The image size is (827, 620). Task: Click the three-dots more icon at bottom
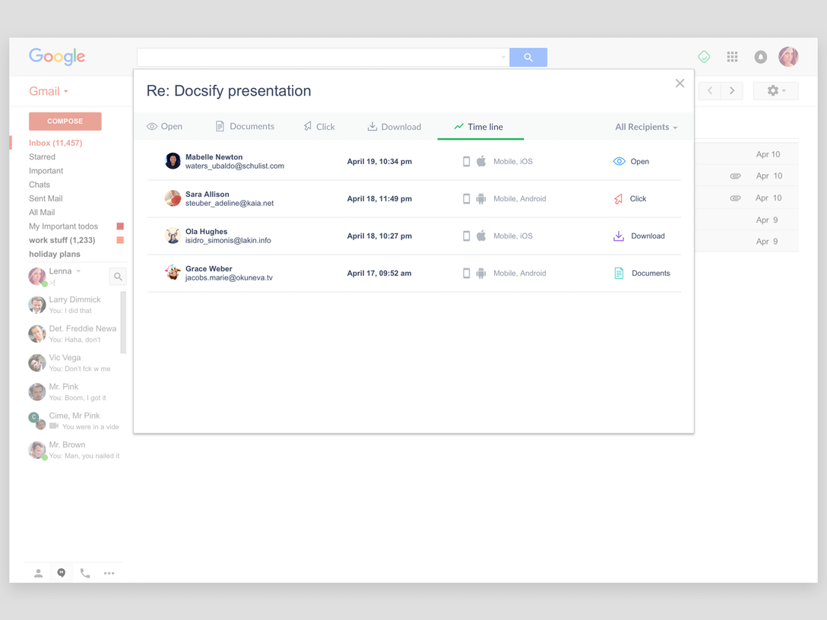(x=109, y=573)
